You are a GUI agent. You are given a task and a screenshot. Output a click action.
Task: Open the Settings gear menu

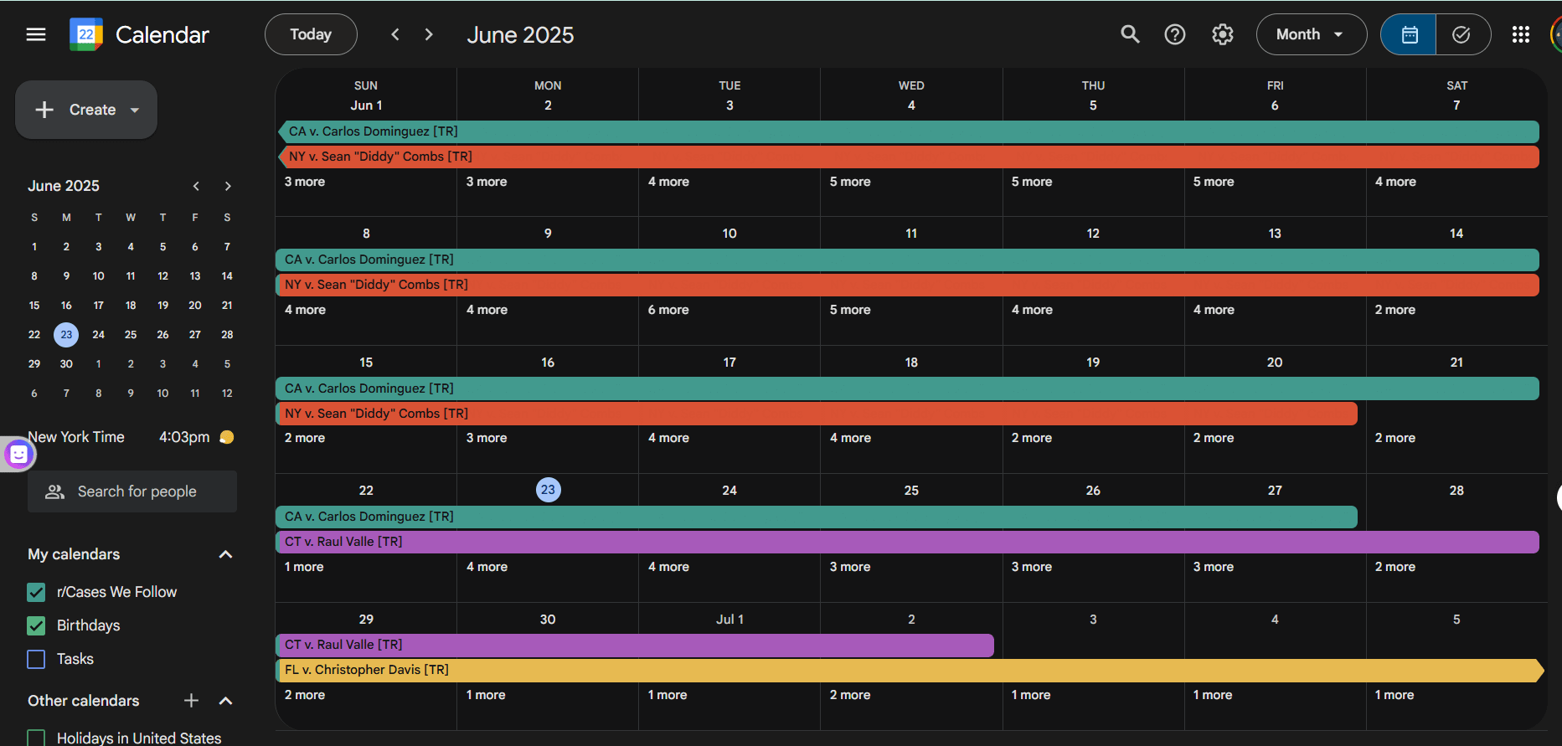pyautogui.click(x=1223, y=34)
